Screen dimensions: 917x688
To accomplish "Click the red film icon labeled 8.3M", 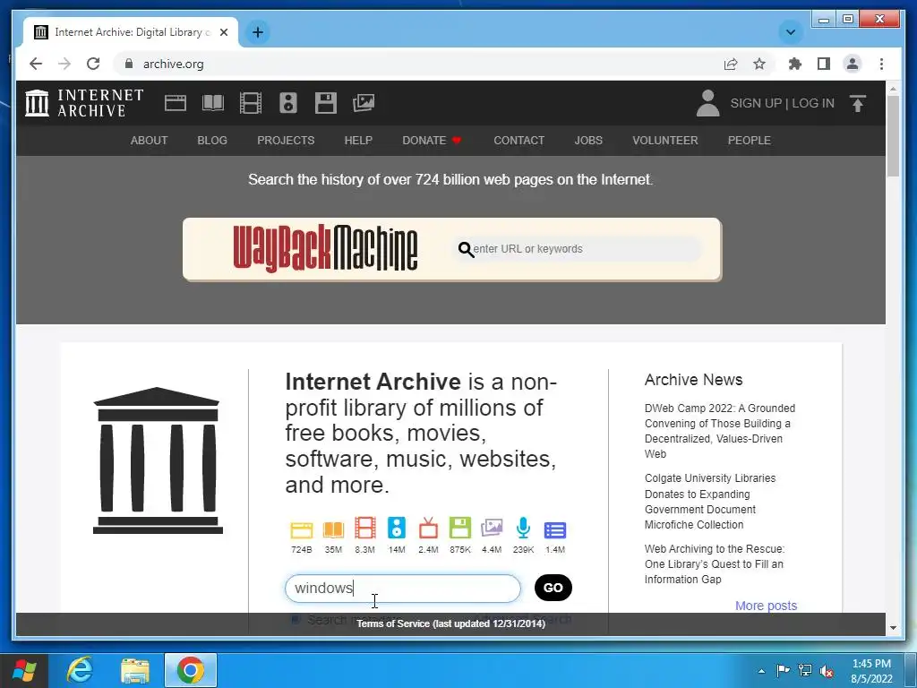I will [x=365, y=528].
